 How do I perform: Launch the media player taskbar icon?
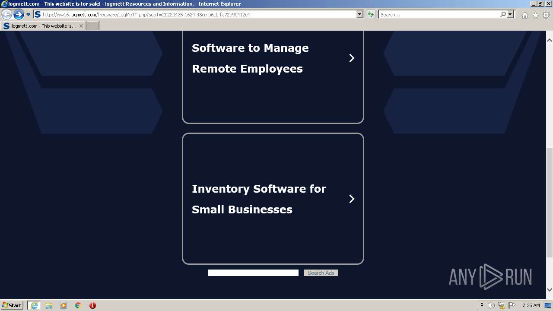point(64,305)
